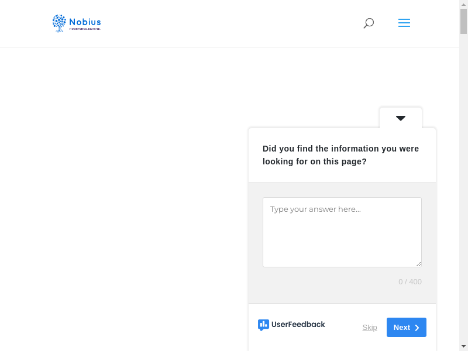Image resolution: width=468 pixels, height=351 pixels.
Task: Click the UserFeedback brand text
Action: tap(298, 325)
